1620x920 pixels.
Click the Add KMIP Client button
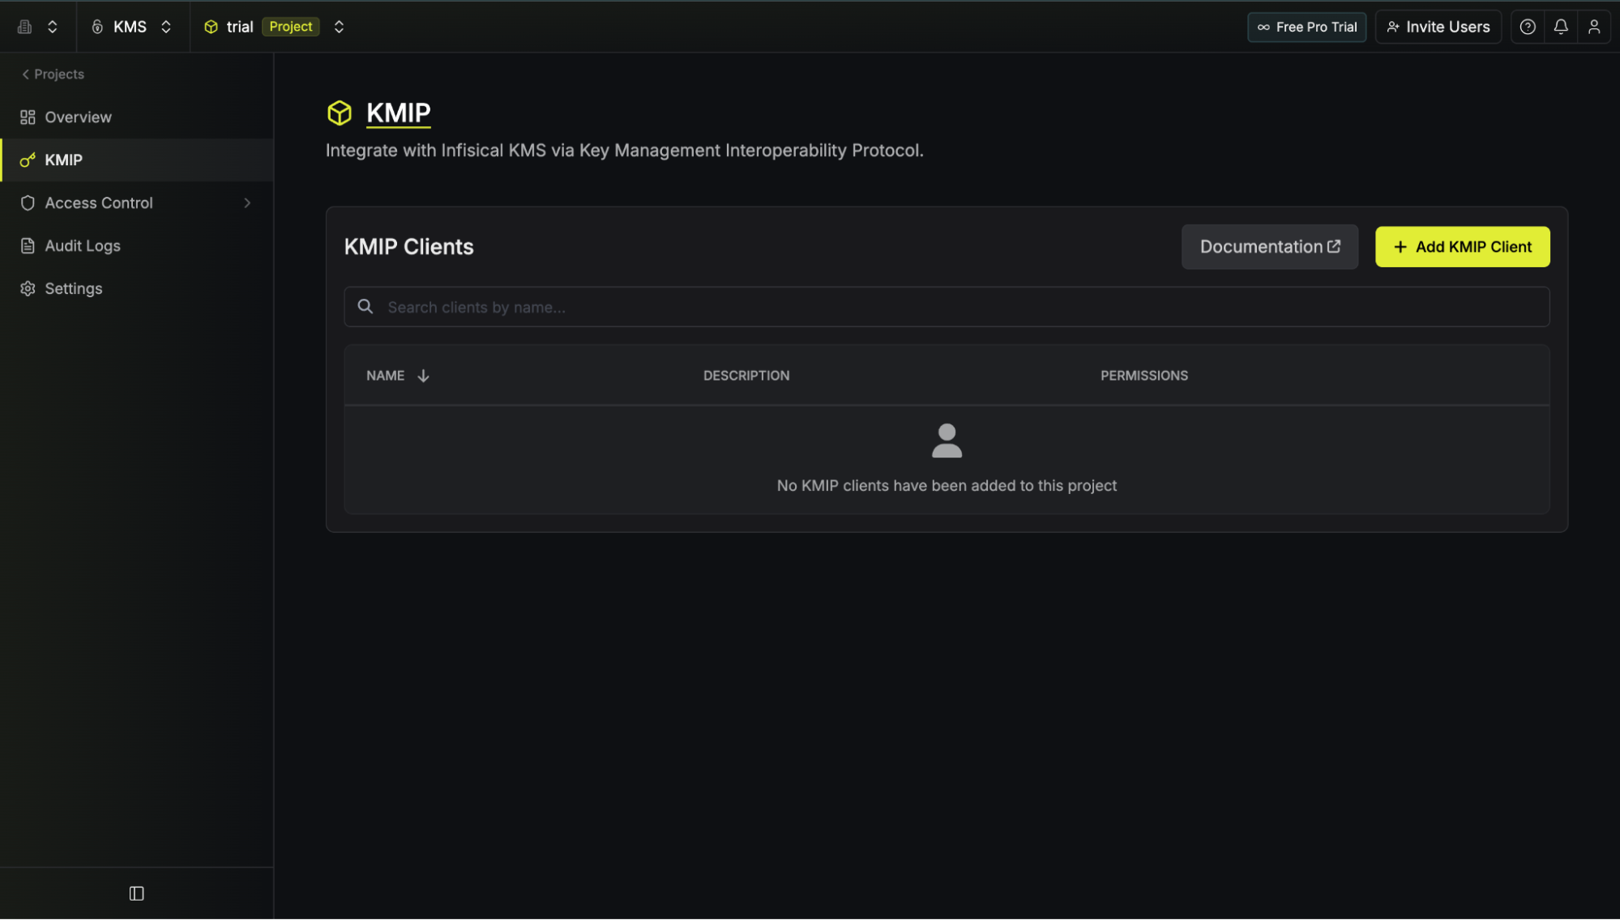click(1463, 247)
